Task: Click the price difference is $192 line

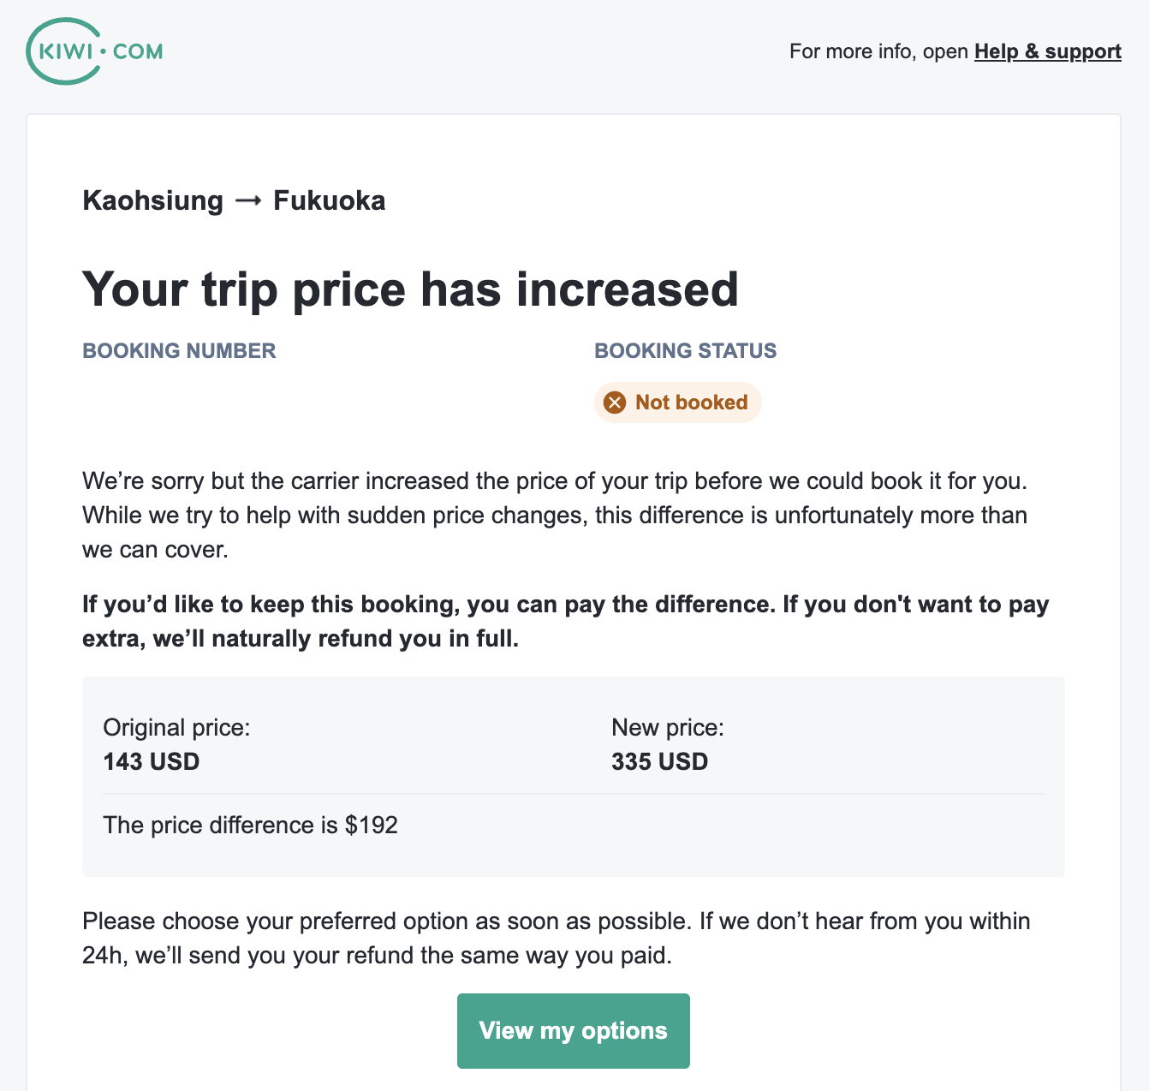Action: [x=251, y=826]
